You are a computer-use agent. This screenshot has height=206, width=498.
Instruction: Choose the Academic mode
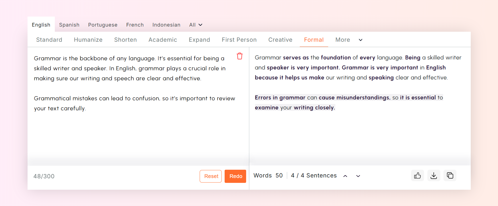pos(163,40)
